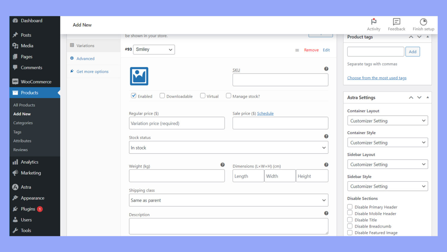Open the Activity panel
The height and width of the screenshot is (252, 447).
pyautogui.click(x=374, y=24)
